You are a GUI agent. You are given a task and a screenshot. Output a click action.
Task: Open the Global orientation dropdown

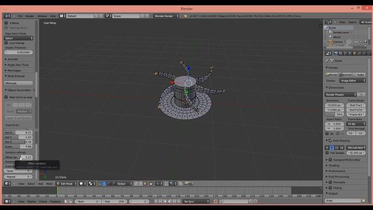(124, 184)
